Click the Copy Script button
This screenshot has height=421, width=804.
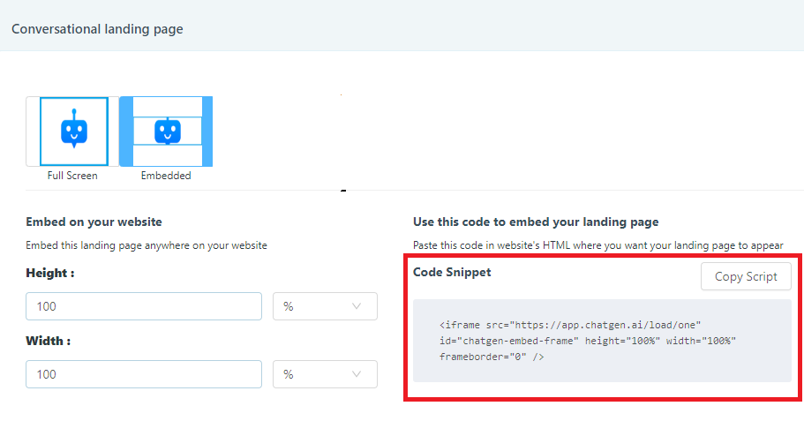click(746, 276)
